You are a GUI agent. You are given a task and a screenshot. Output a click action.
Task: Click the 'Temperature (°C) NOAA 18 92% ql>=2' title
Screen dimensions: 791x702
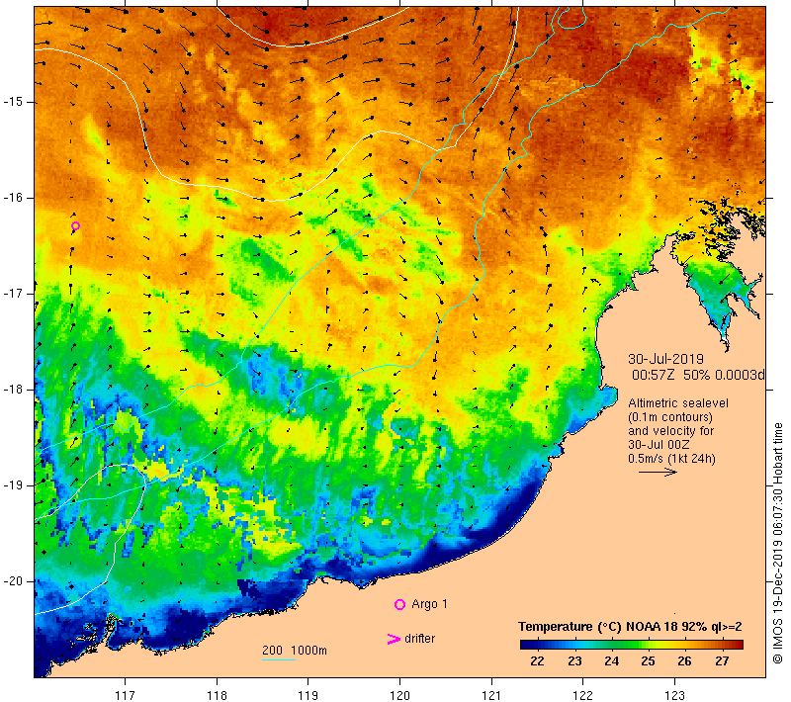click(x=630, y=626)
